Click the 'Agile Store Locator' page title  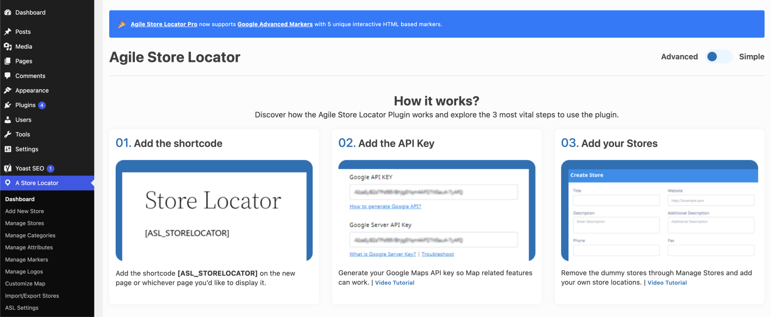(x=175, y=57)
